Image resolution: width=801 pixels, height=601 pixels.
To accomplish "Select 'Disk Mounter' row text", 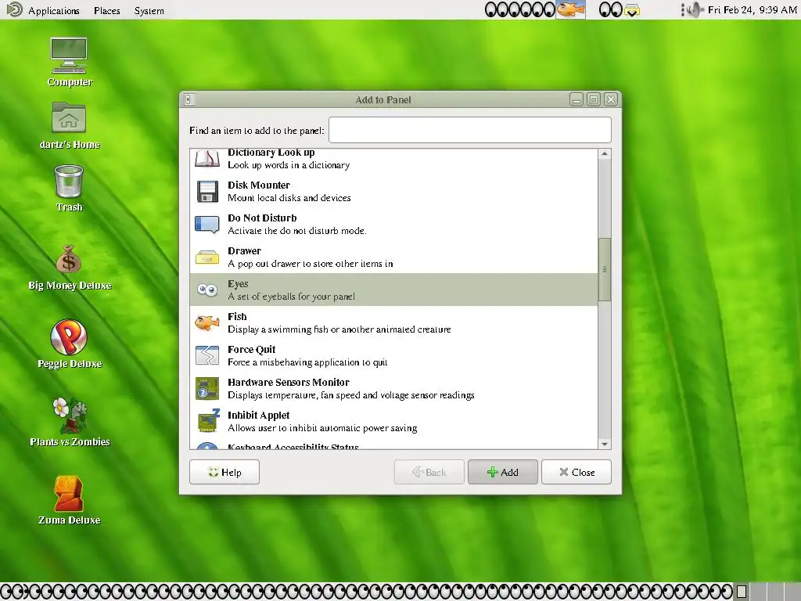I will [x=259, y=185].
